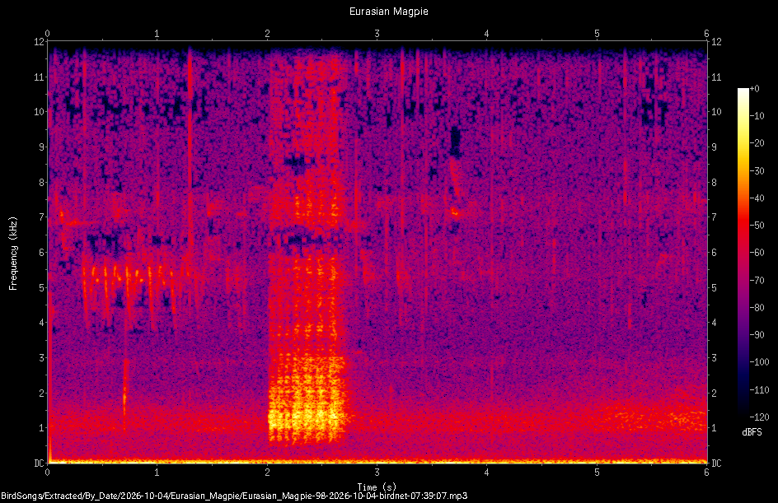
Task: Click "3" on the right frequency axis
Action: 714,358
